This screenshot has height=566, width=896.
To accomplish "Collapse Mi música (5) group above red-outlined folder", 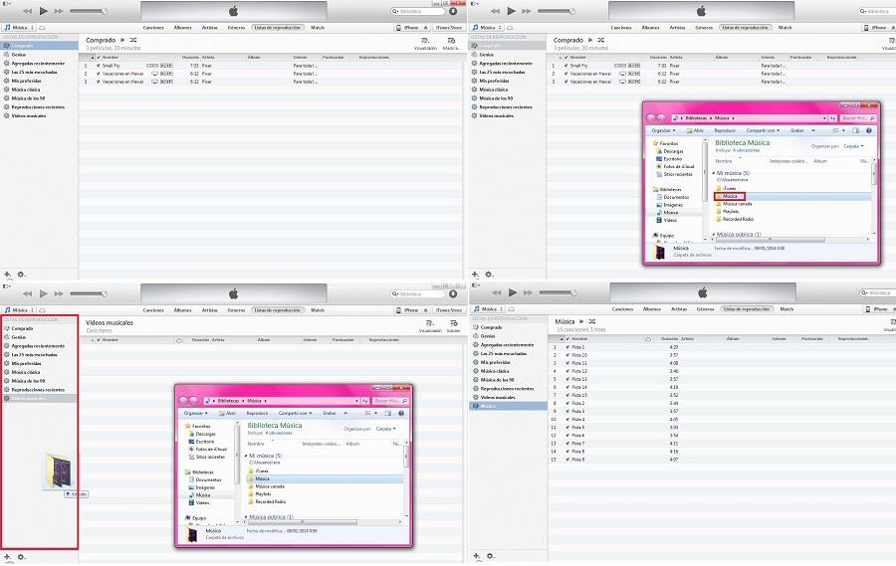I will click(x=711, y=173).
